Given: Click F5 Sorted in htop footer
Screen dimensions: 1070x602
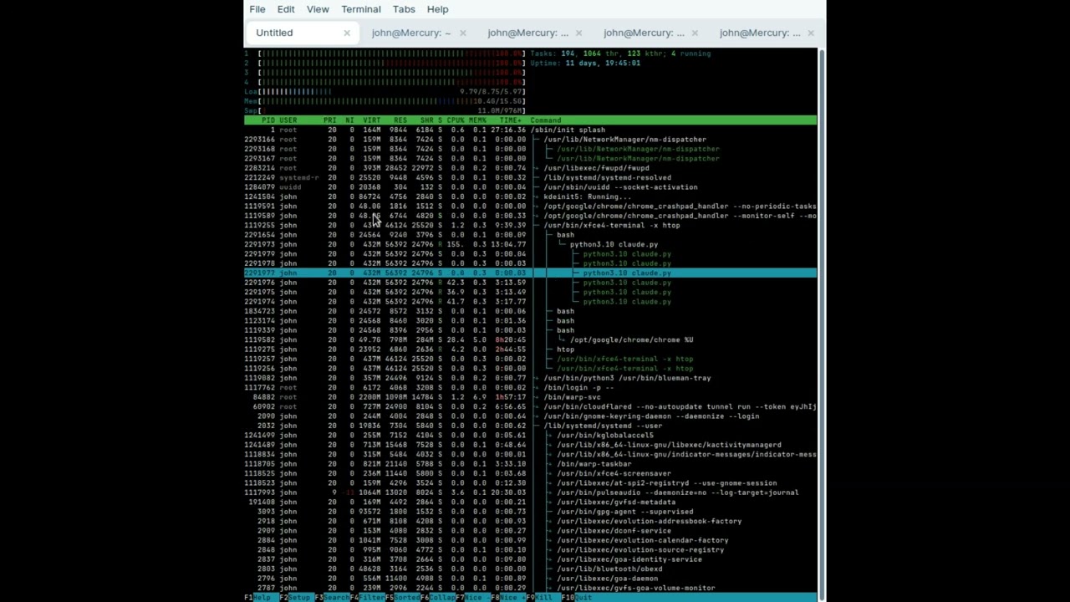Looking at the screenshot, I should (x=402, y=597).
